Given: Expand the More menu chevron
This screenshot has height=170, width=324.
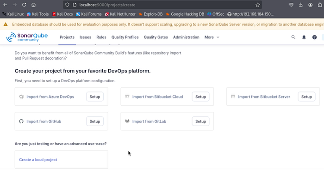Looking at the screenshot, I should (218, 37).
